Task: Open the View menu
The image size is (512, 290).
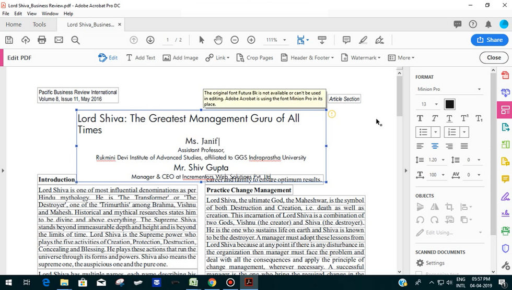Action: 32,14
